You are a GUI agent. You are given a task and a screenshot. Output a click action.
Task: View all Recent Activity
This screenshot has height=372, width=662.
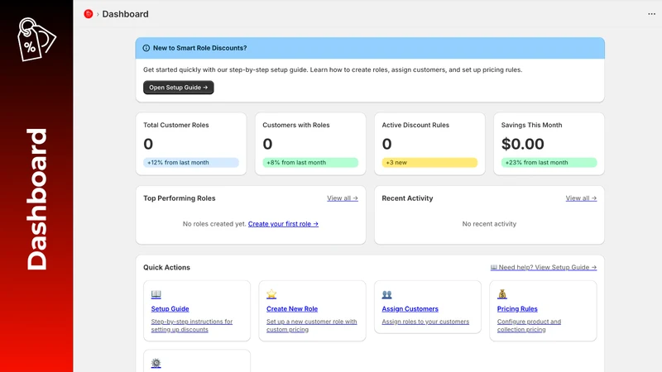[581, 198]
